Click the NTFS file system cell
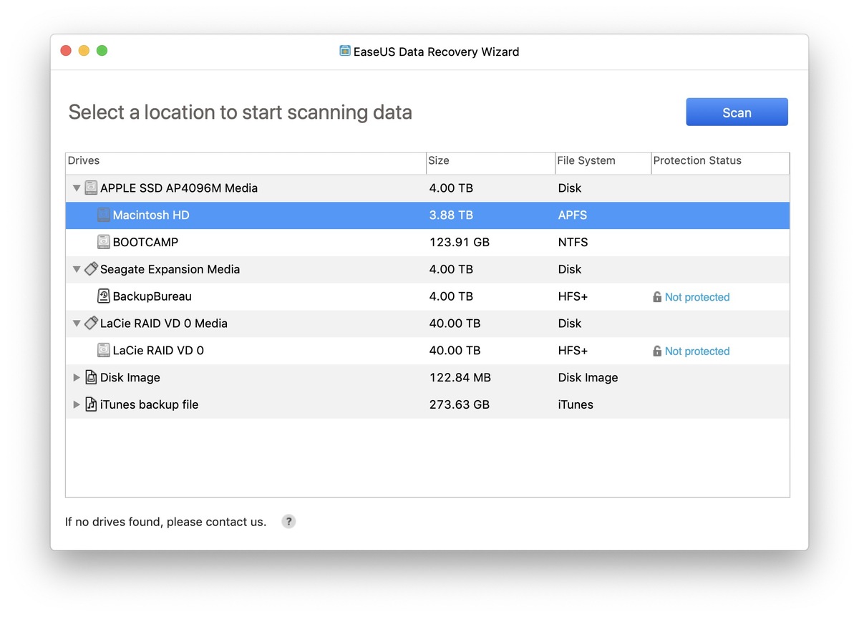The height and width of the screenshot is (617, 859). pos(573,242)
